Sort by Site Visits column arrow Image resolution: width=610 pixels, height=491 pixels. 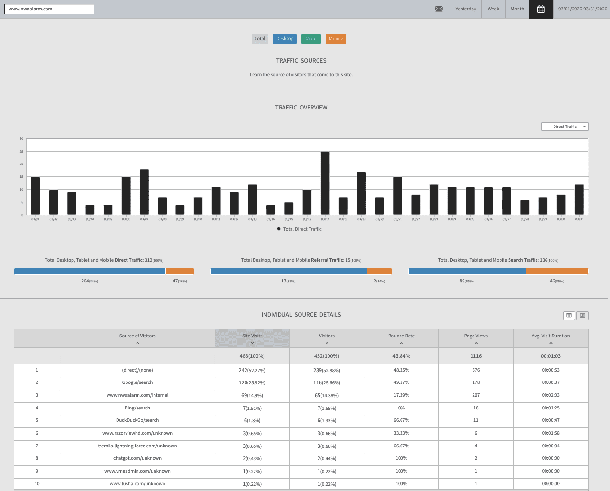(x=252, y=343)
